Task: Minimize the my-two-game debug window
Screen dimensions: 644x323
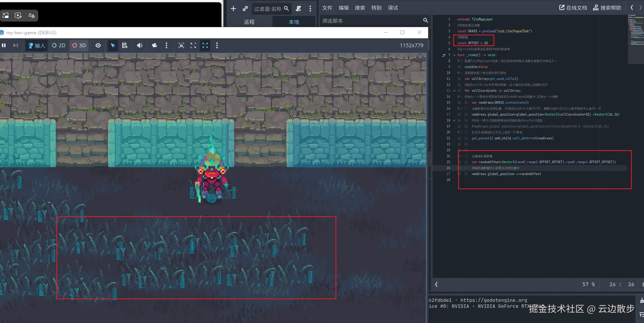Action: coord(386,32)
